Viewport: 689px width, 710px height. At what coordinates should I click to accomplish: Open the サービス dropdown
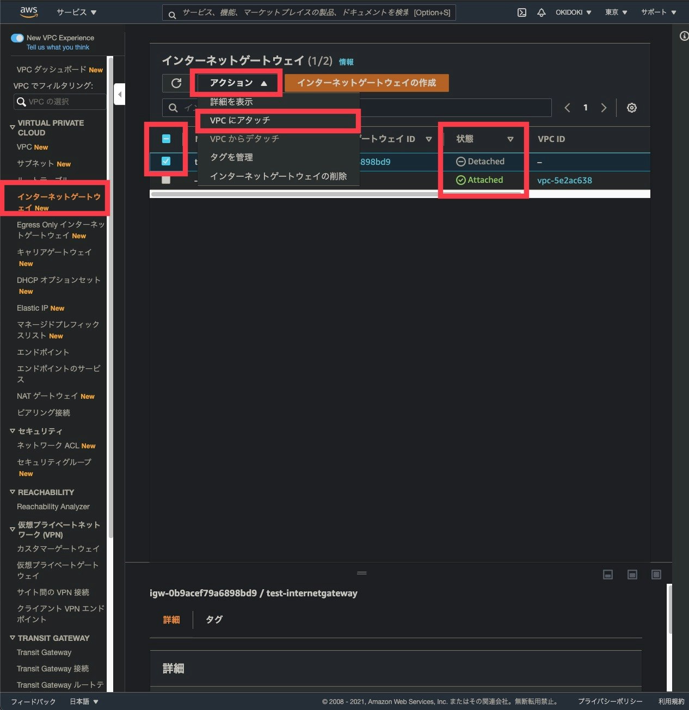(77, 12)
